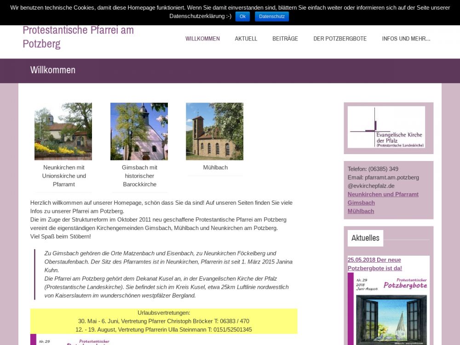The image size is (460, 345).
Task: Open Der Potzbergbote menu entry
Action: tap(340, 39)
